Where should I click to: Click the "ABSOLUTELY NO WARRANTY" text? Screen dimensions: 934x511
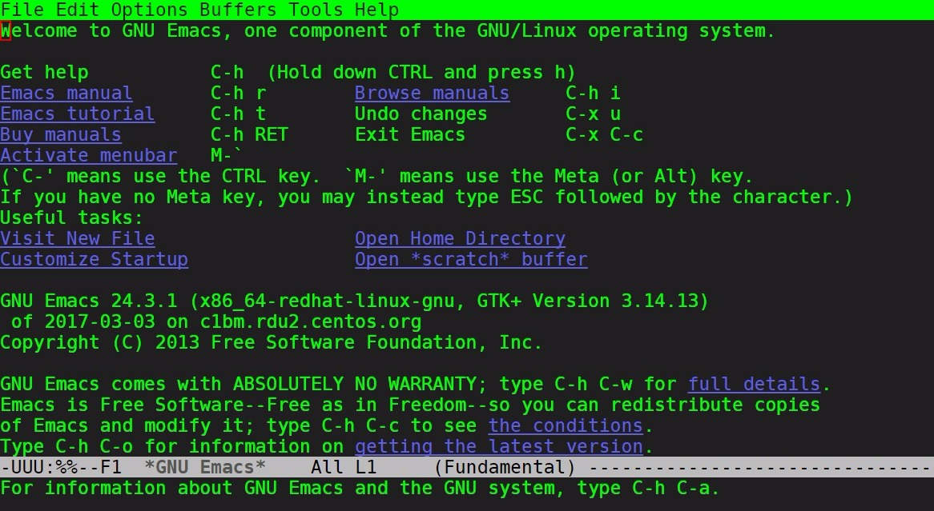(x=355, y=385)
